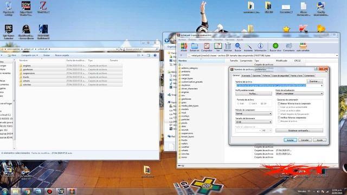This screenshot has height=195, width=347.
Task: Open the archive name history dropdown arrow
Action: pyautogui.click(x=322, y=86)
